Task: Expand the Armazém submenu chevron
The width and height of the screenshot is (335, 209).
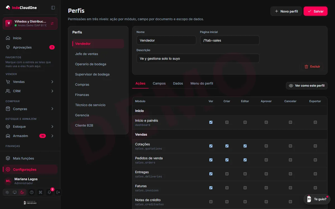Action: 52,136
